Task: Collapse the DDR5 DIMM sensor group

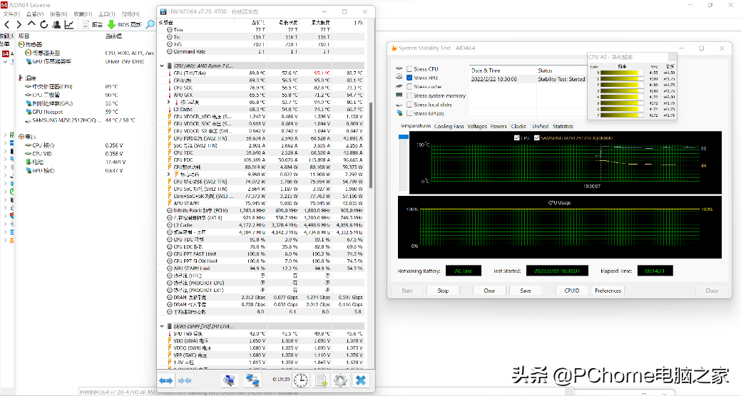Action: (x=162, y=325)
